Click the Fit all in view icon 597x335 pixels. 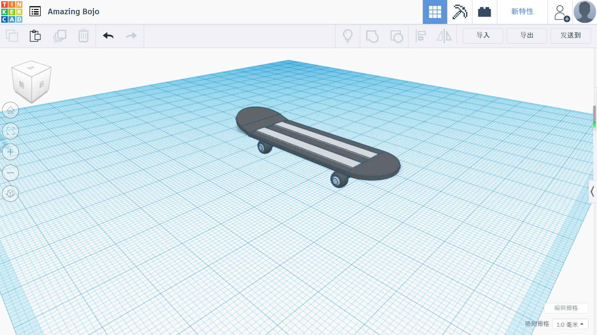point(11,131)
